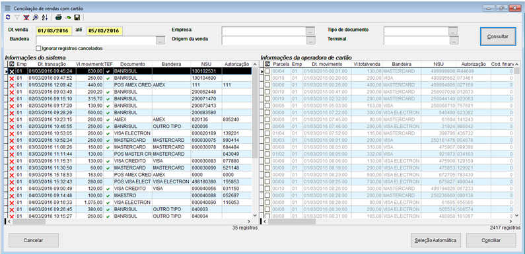525x254 pixels.
Task: Click the clear filter red X icon
Action: click(x=26, y=17)
